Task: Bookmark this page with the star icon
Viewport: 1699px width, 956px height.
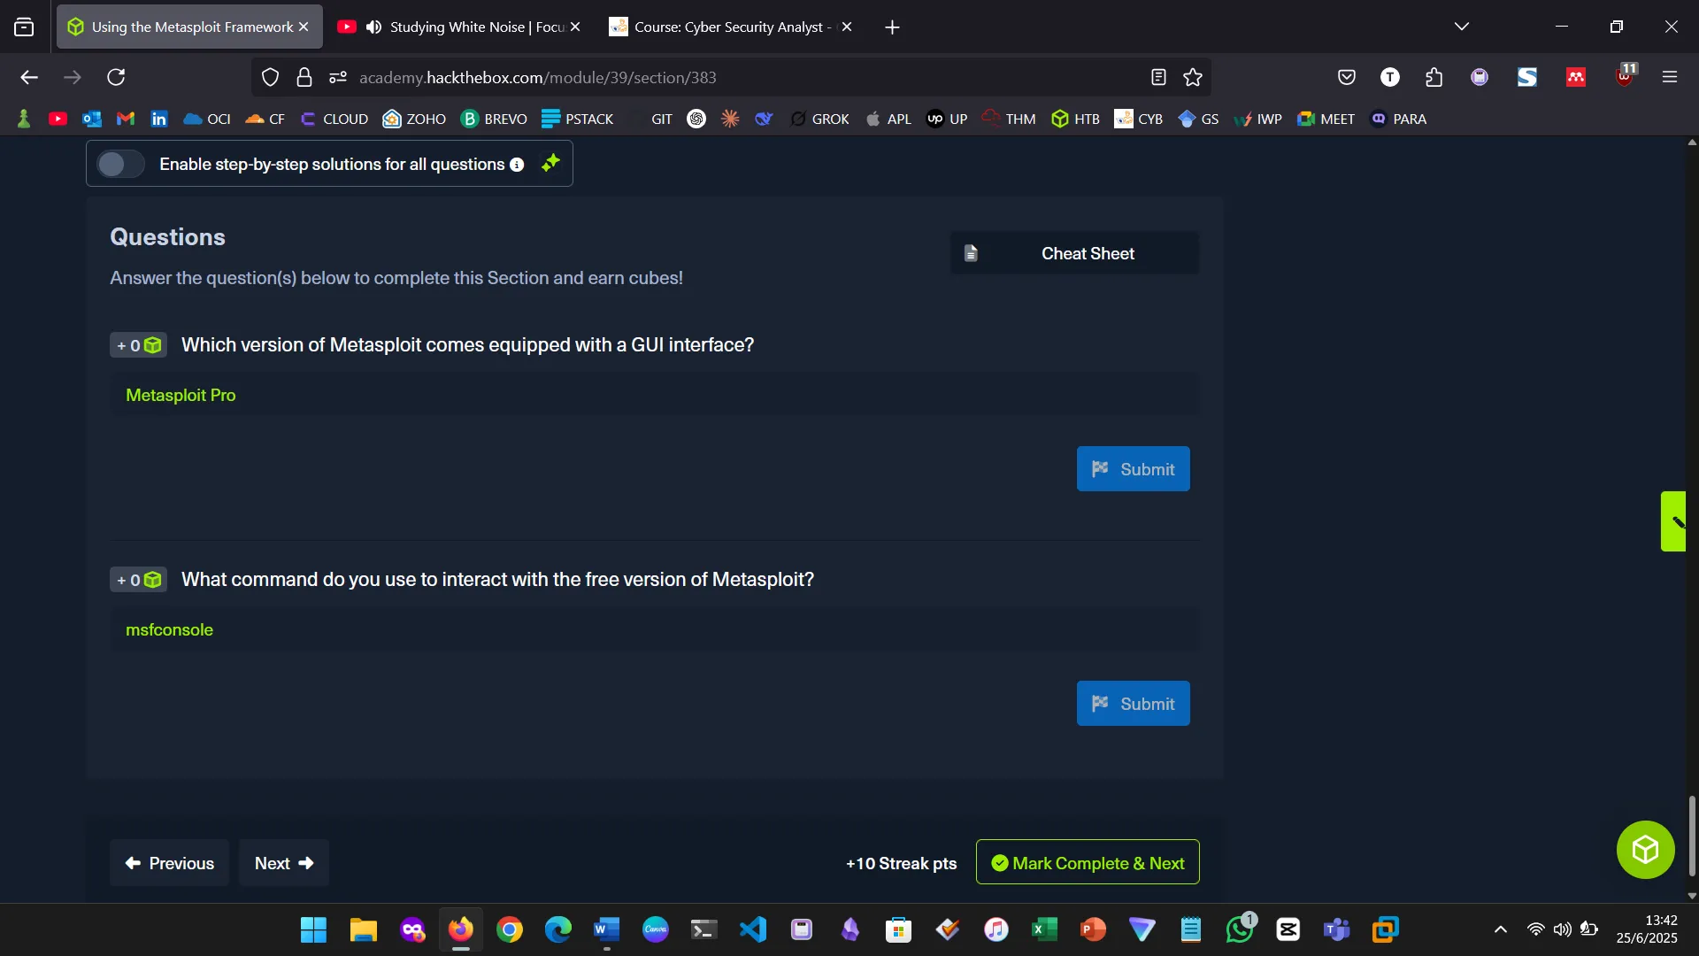Action: pyautogui.click(x=1192, y=77)
